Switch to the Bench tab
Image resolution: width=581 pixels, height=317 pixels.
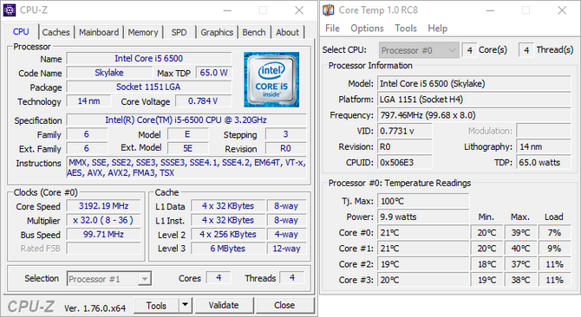pos(254,32)
